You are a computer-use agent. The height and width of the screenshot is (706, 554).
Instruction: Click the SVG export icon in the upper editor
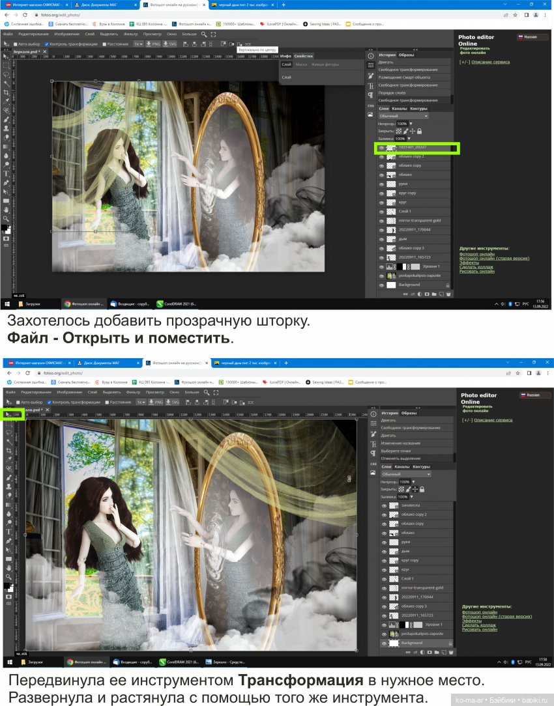pos(172,44)
